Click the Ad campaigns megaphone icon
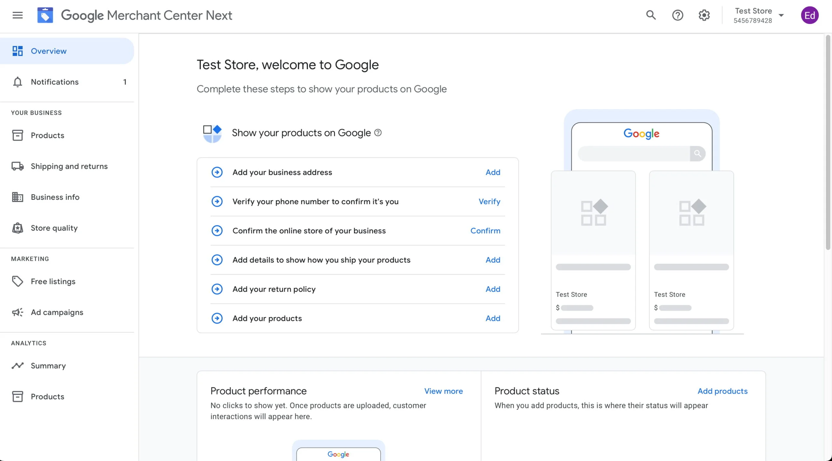The image size is (832, 461). click(18, 312)
